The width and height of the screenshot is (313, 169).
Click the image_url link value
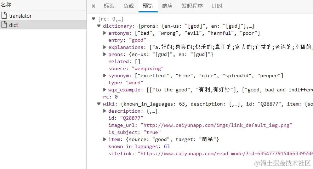216,125
